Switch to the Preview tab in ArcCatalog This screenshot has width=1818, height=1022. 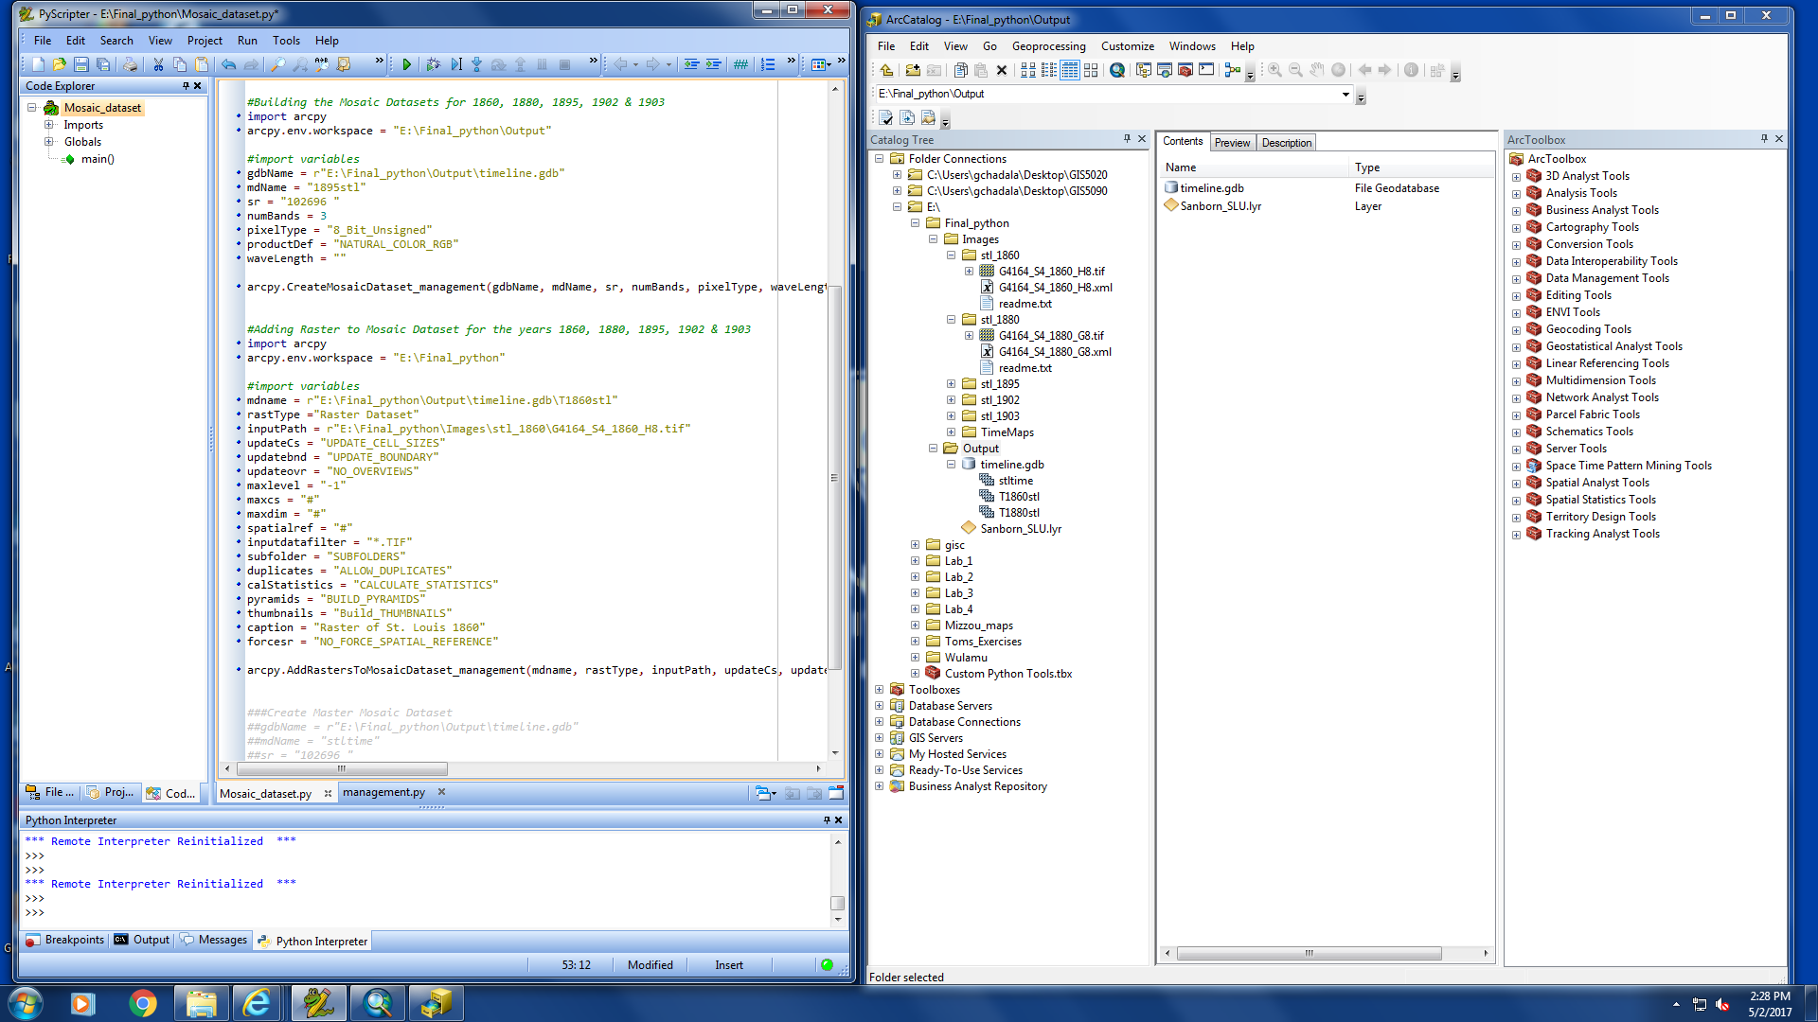(x=1232, y=143)
